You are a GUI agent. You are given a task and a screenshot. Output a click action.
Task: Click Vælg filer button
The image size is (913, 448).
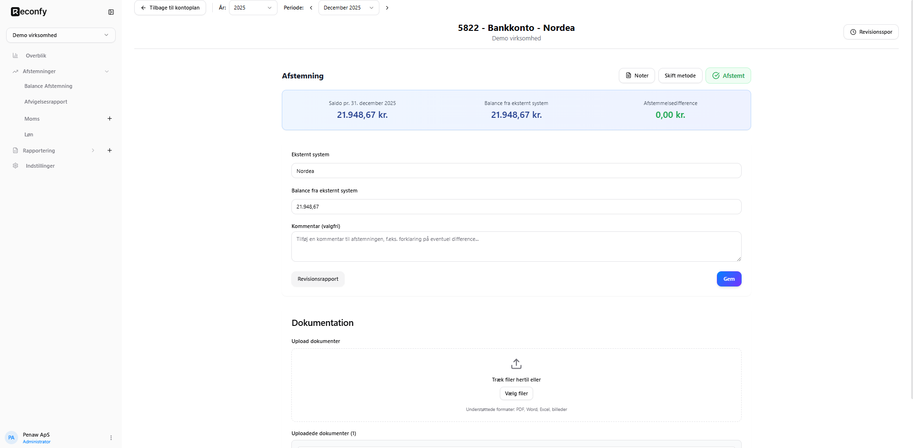tap(516, 393)
